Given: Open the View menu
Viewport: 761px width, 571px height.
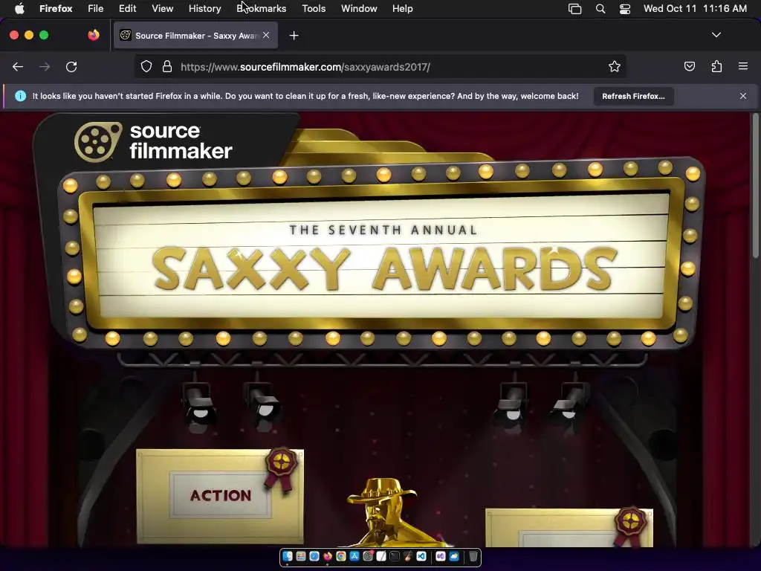Looking at the screenshot, I should [162, 8].
